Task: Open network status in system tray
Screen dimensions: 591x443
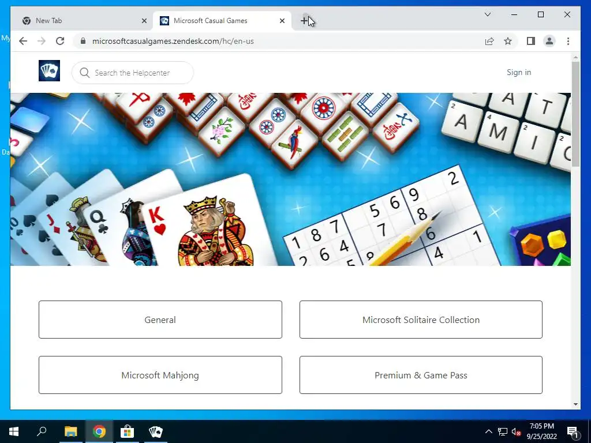Action: pos(503,431)
